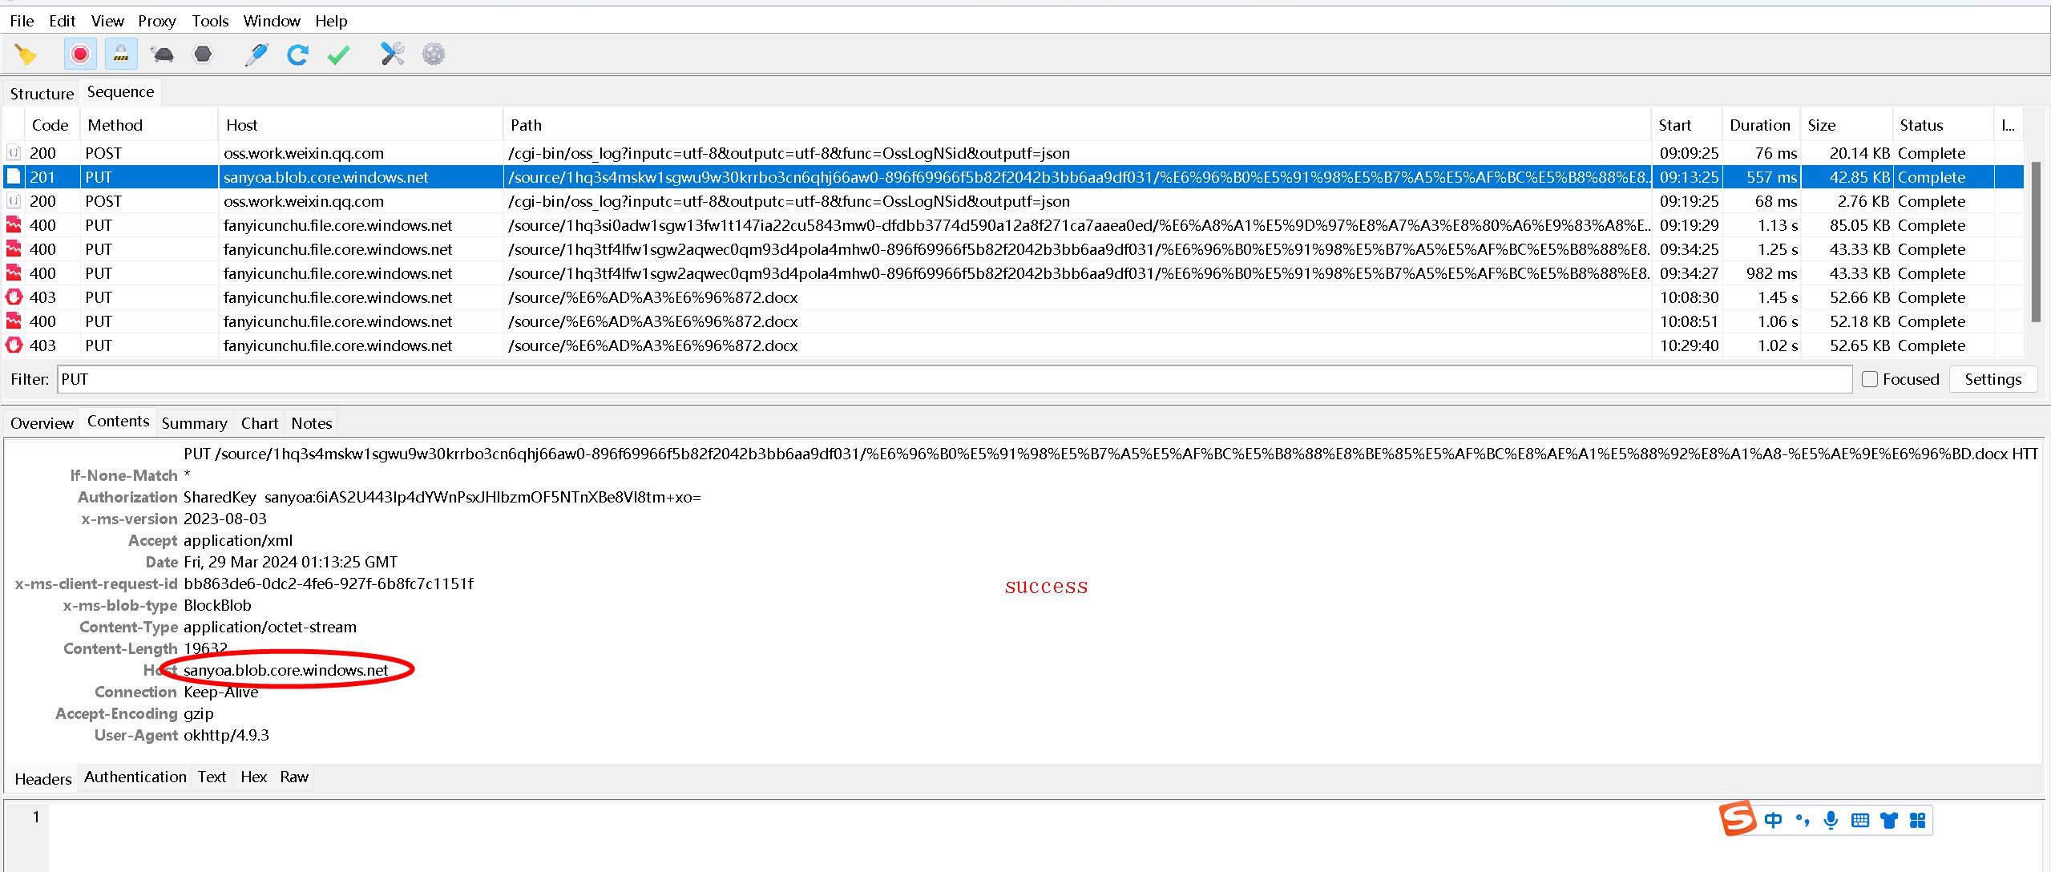Open the Window menu
This screenshot has height=872, width=2051.
[x=272, y=21]
